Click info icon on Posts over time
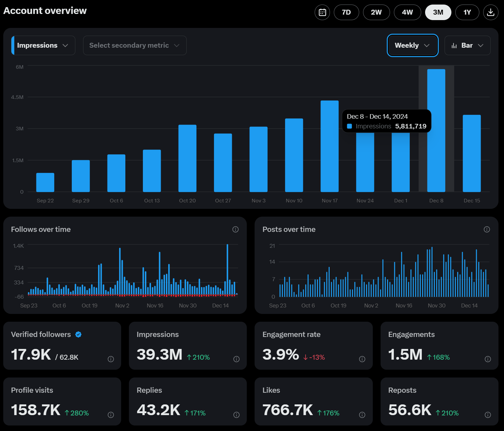The image size is (504, 431). (x=486, y=229)
